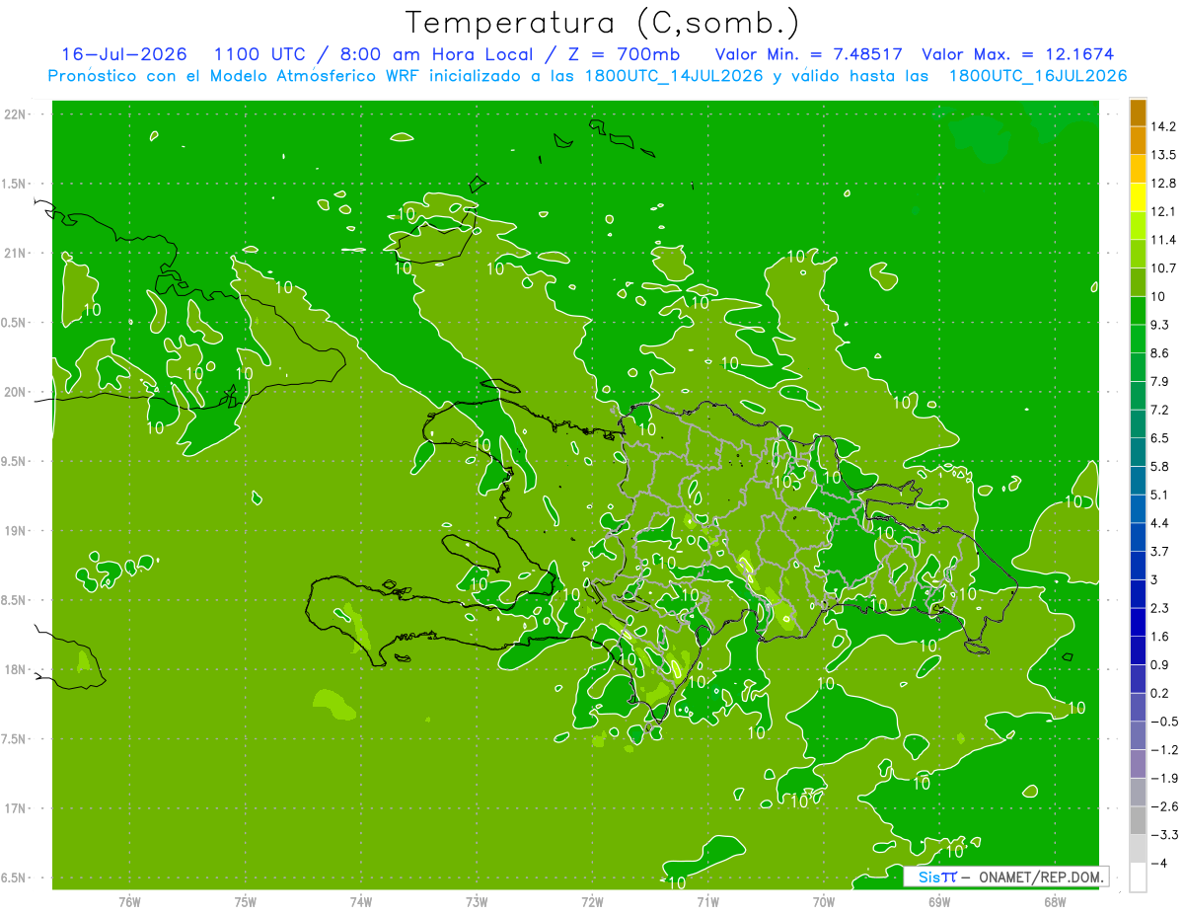The image size is (1184, 915).
Task: Click the colorbar label "14.2"
Action: tap(1163, 126)
